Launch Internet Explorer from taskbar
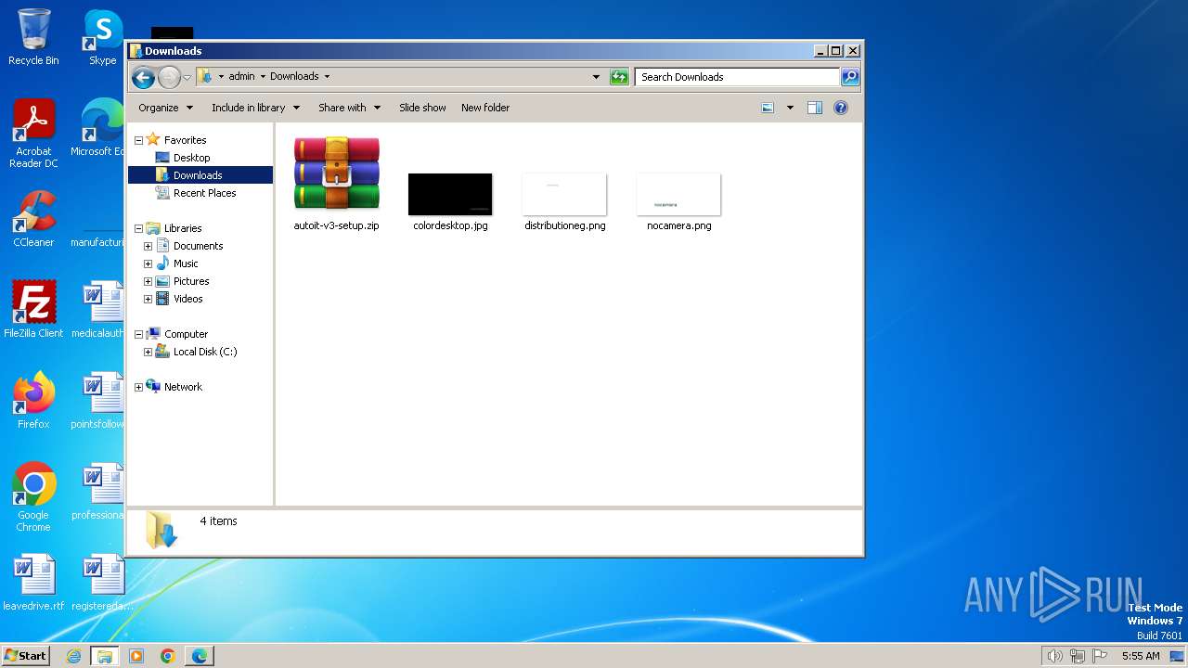 coord(73,656)
